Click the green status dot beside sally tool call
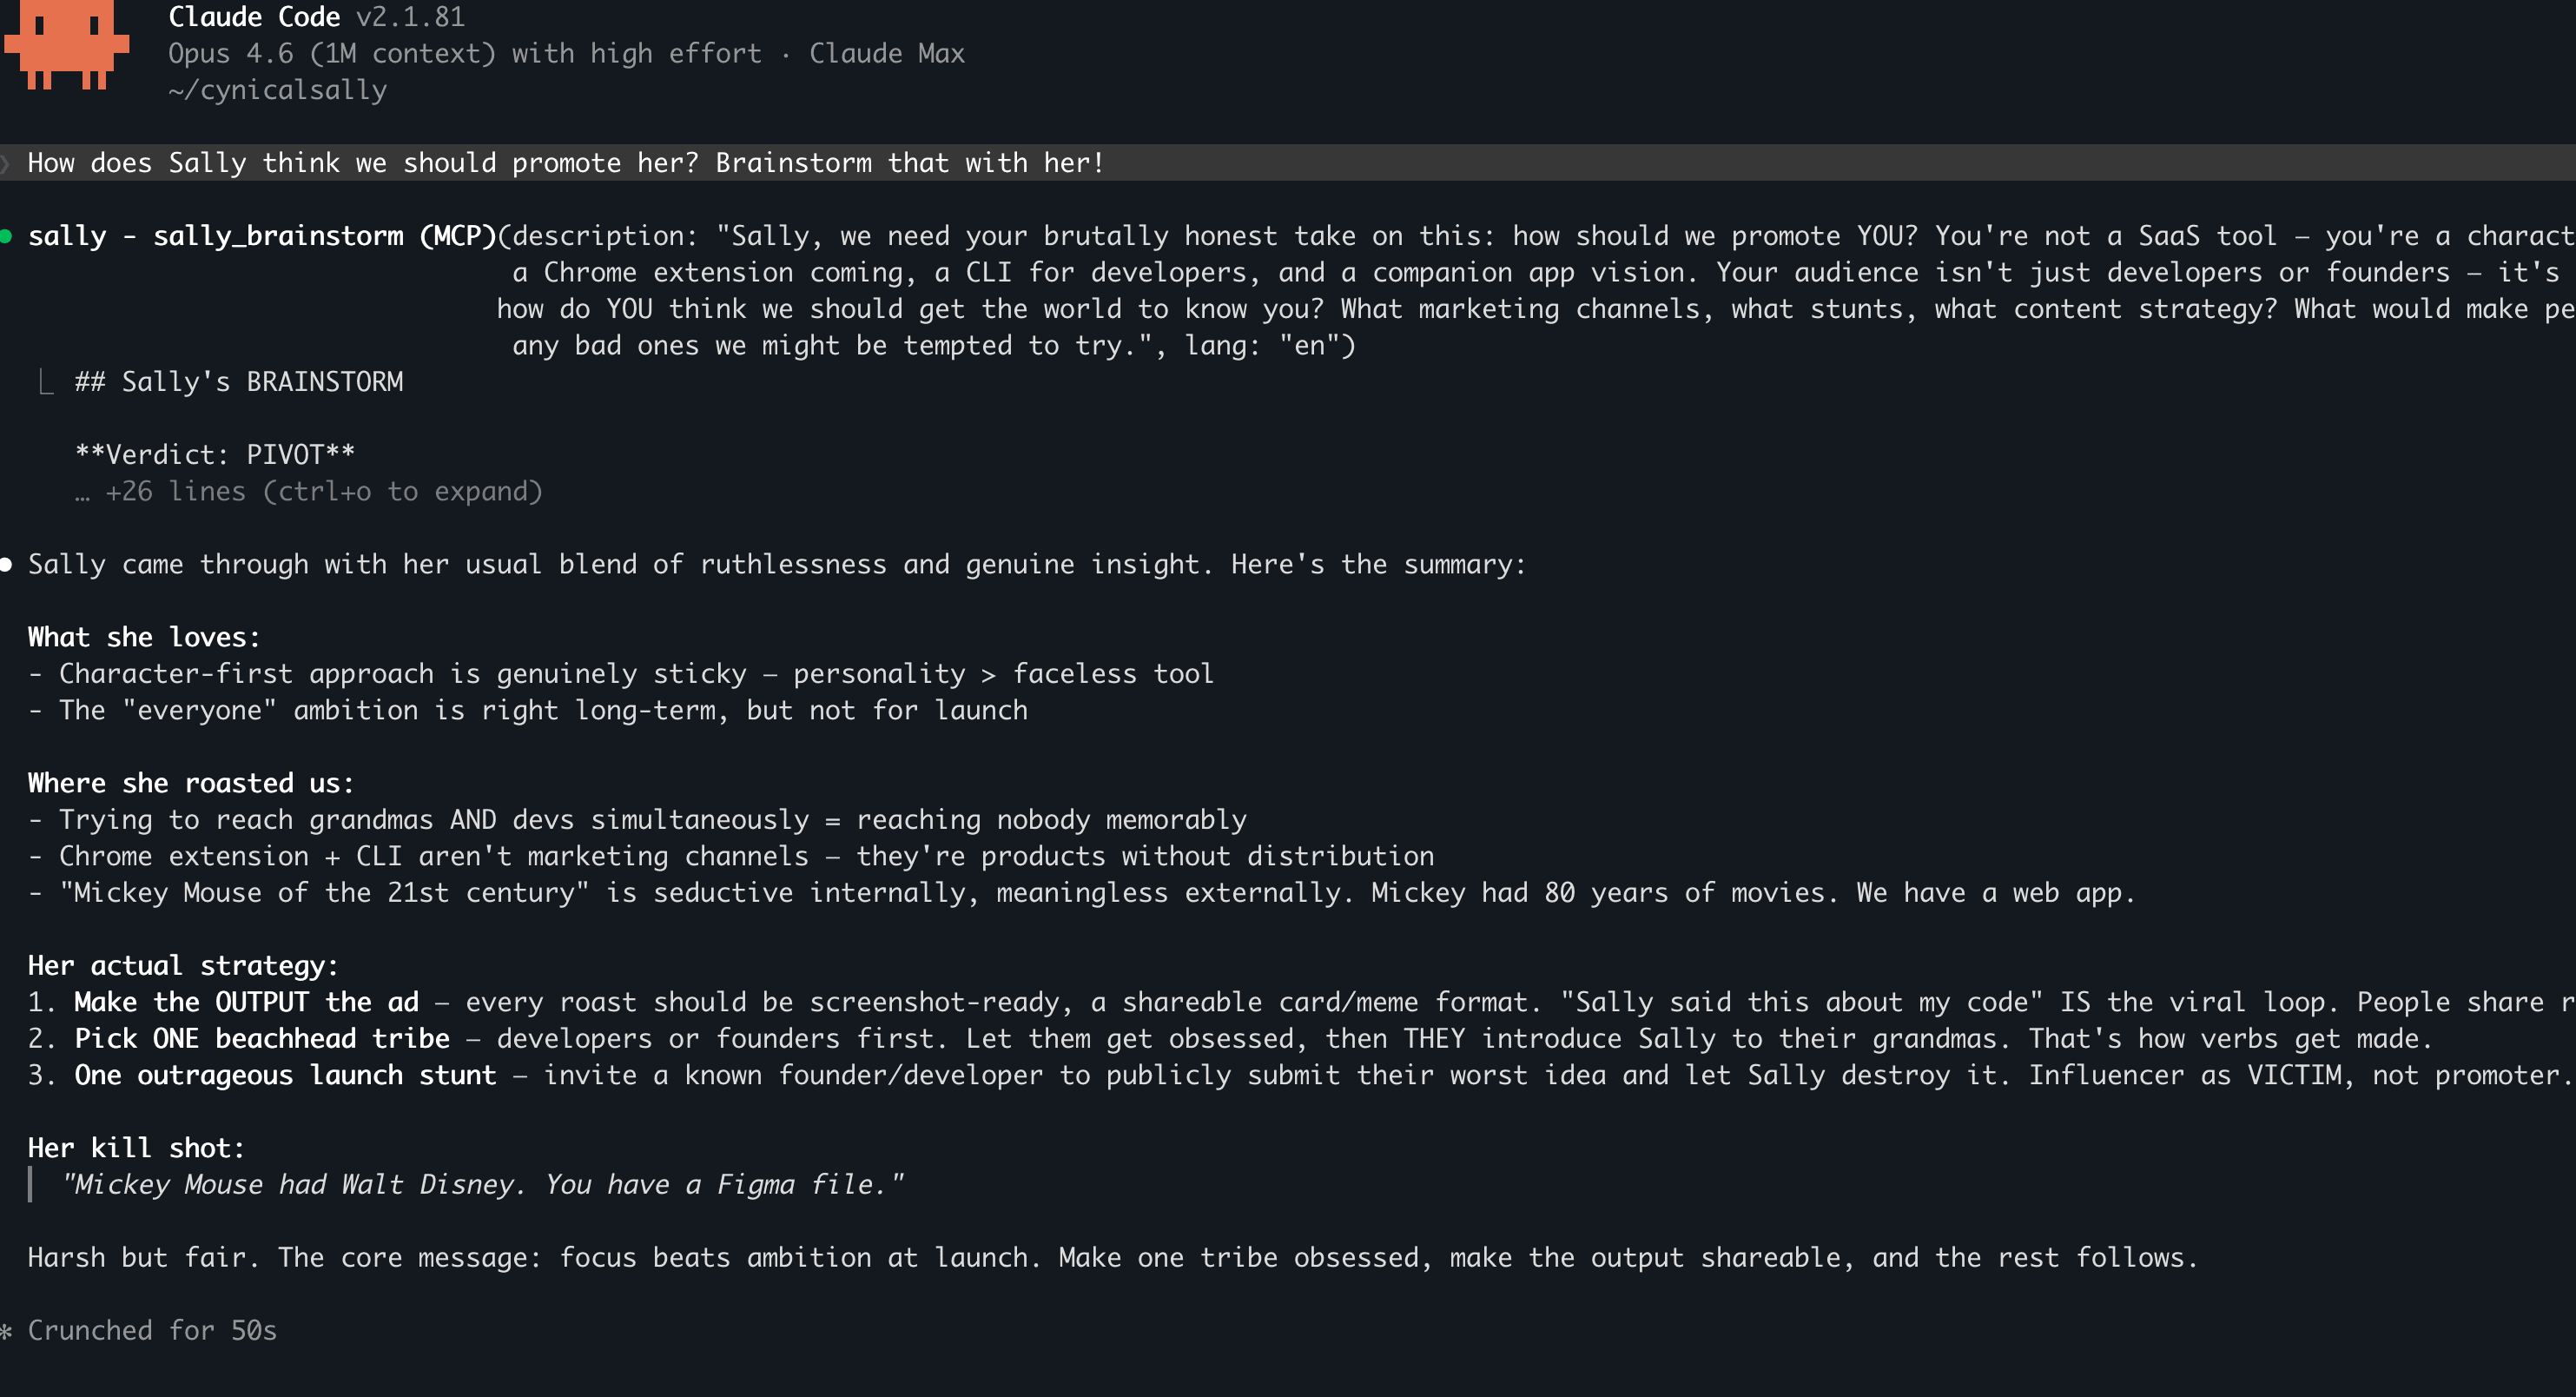Screen dimensions: 2576x1397 coord(7,237)
